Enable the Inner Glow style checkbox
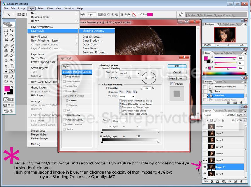This screenshot has width=251, height=187. coord(64,91)
